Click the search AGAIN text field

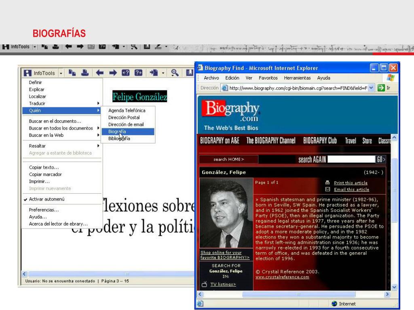(351, 159)
